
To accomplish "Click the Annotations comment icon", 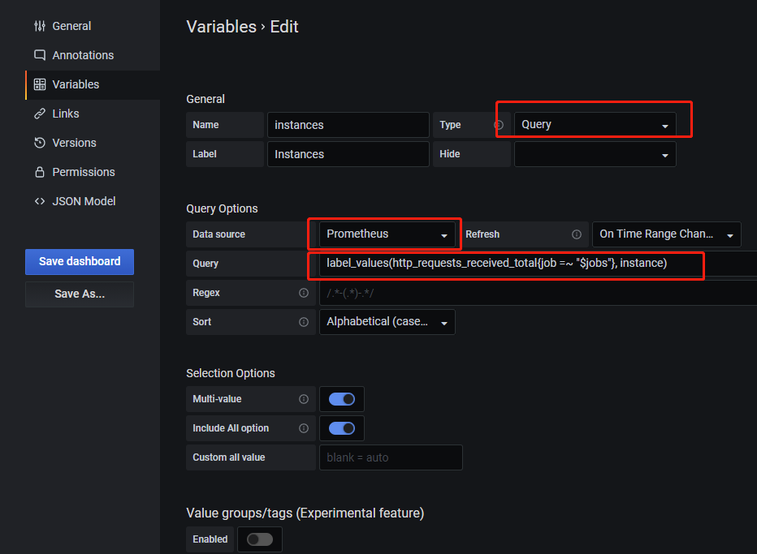I will (x=40, y=55).
